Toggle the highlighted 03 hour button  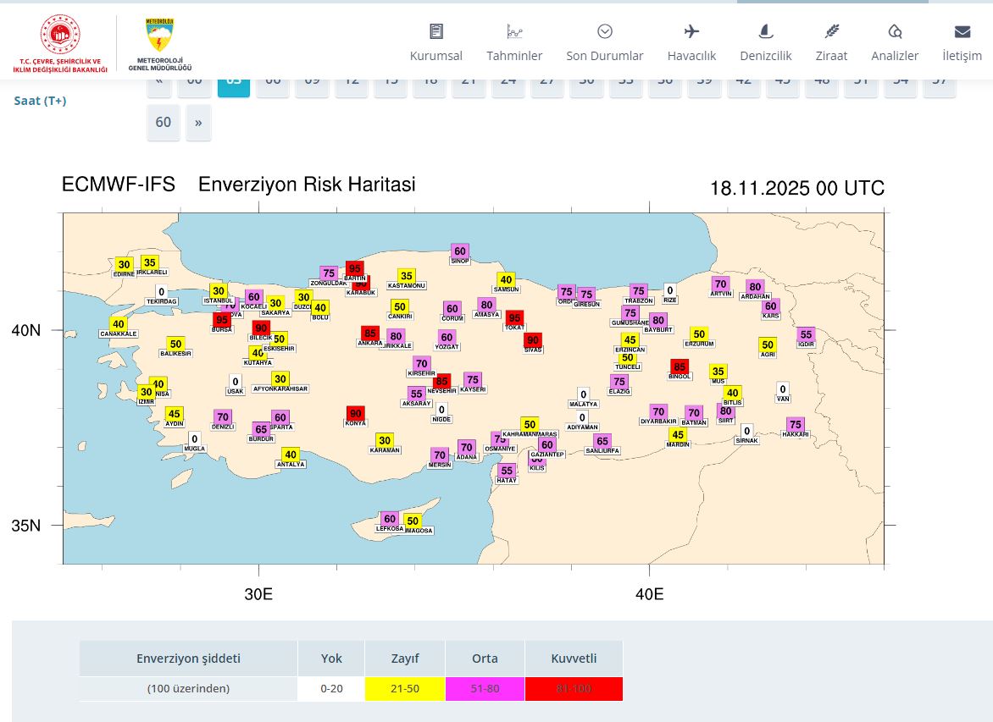233,79
